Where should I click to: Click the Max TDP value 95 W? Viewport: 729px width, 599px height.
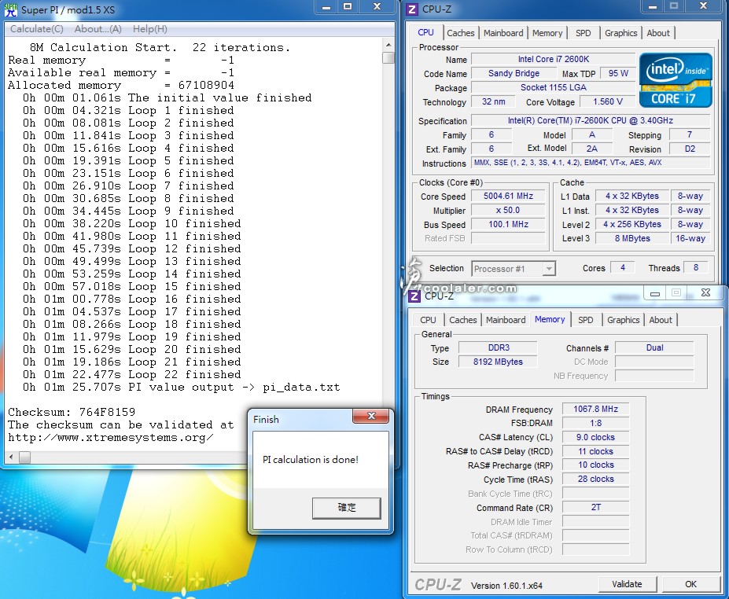point(618,73)
